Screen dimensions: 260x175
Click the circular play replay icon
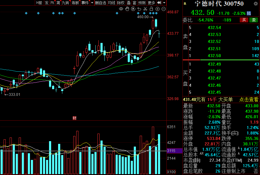pos(133,9)
